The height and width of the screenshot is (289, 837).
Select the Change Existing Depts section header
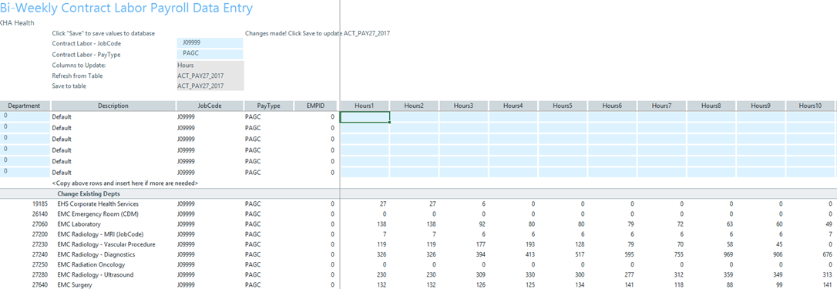tap(89, 193)
